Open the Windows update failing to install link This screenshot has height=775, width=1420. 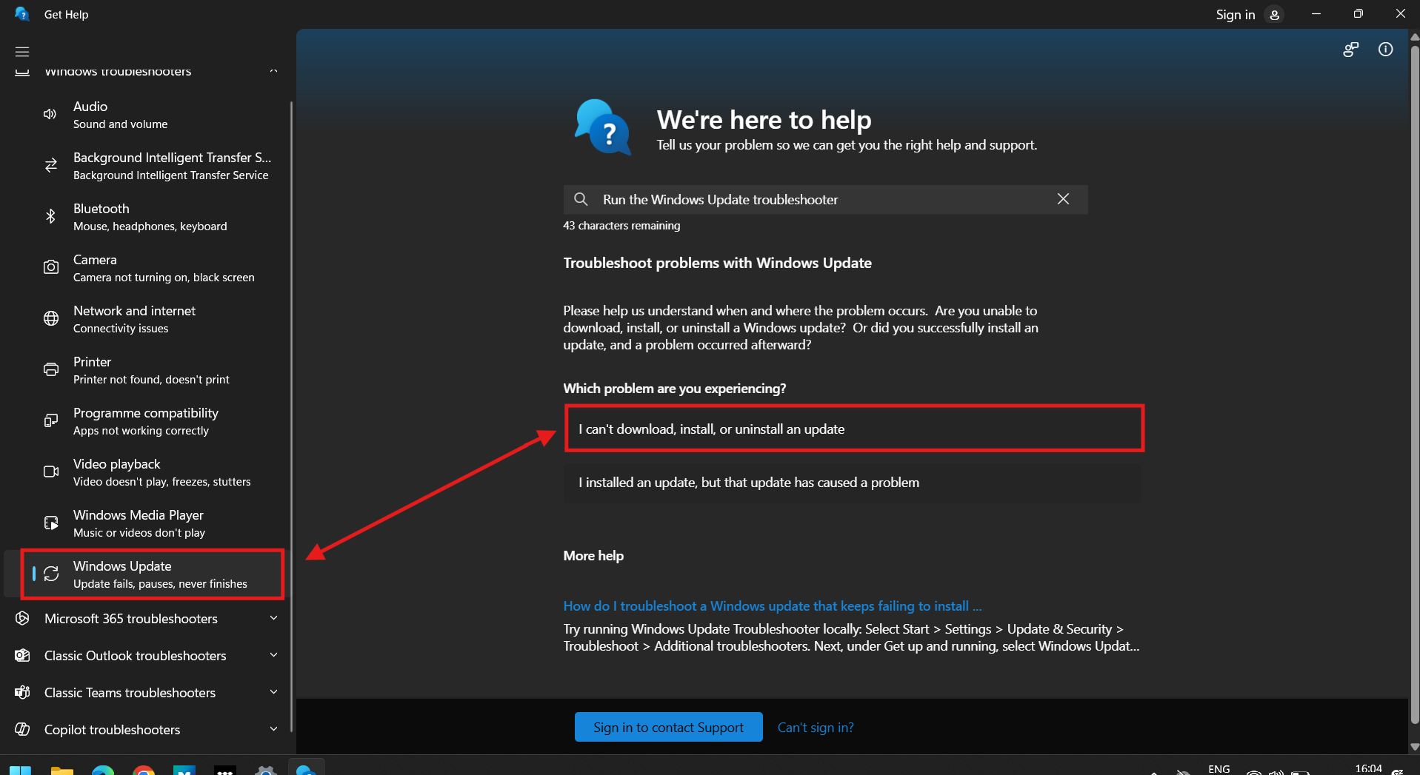coord(772,606)
